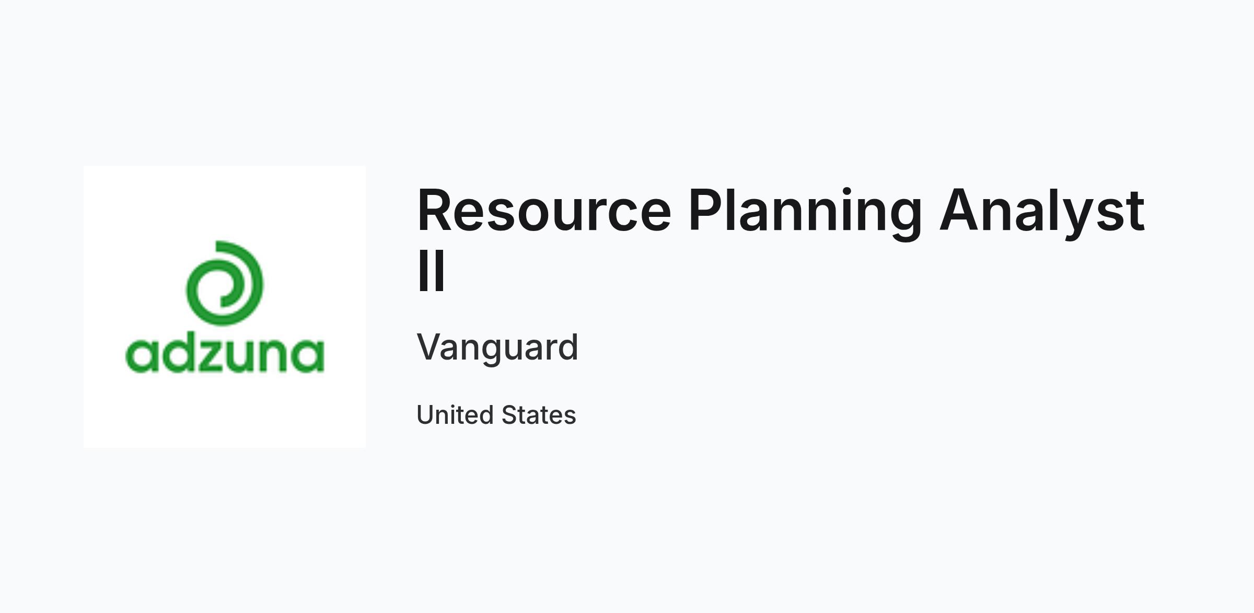Click the letter V of Vanguard
This screenshot has width=1254, height=613.
click(x=428, y=348)
